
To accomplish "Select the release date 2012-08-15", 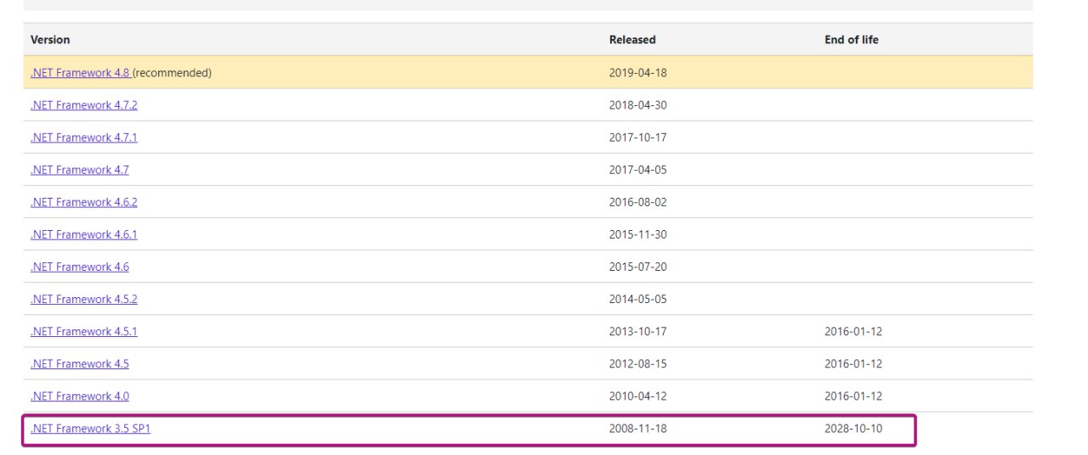I will tap(638, 363).
